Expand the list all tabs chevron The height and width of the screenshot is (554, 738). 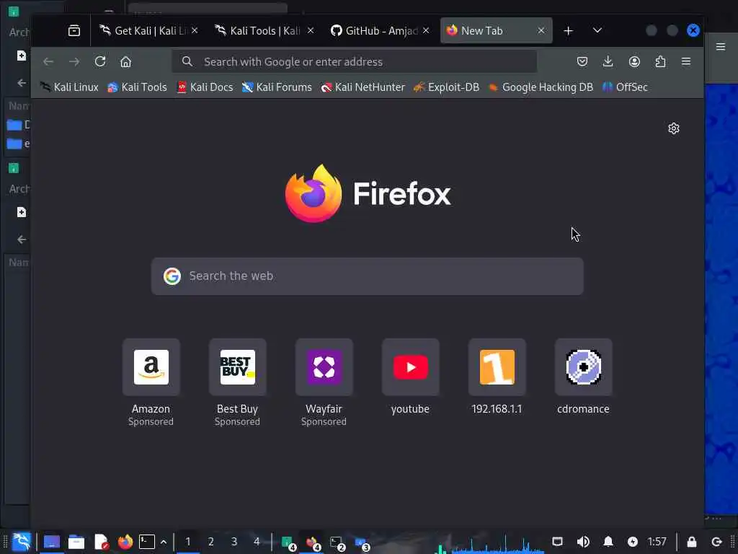pos(597,30)
